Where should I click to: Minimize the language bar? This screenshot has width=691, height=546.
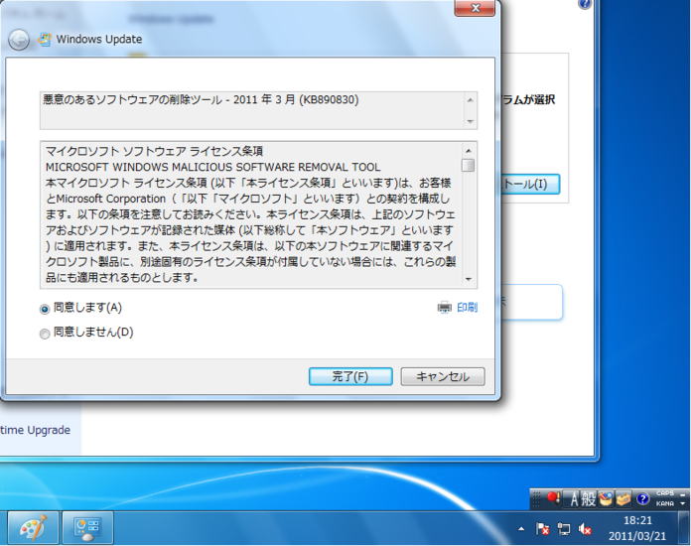[683, 494]
